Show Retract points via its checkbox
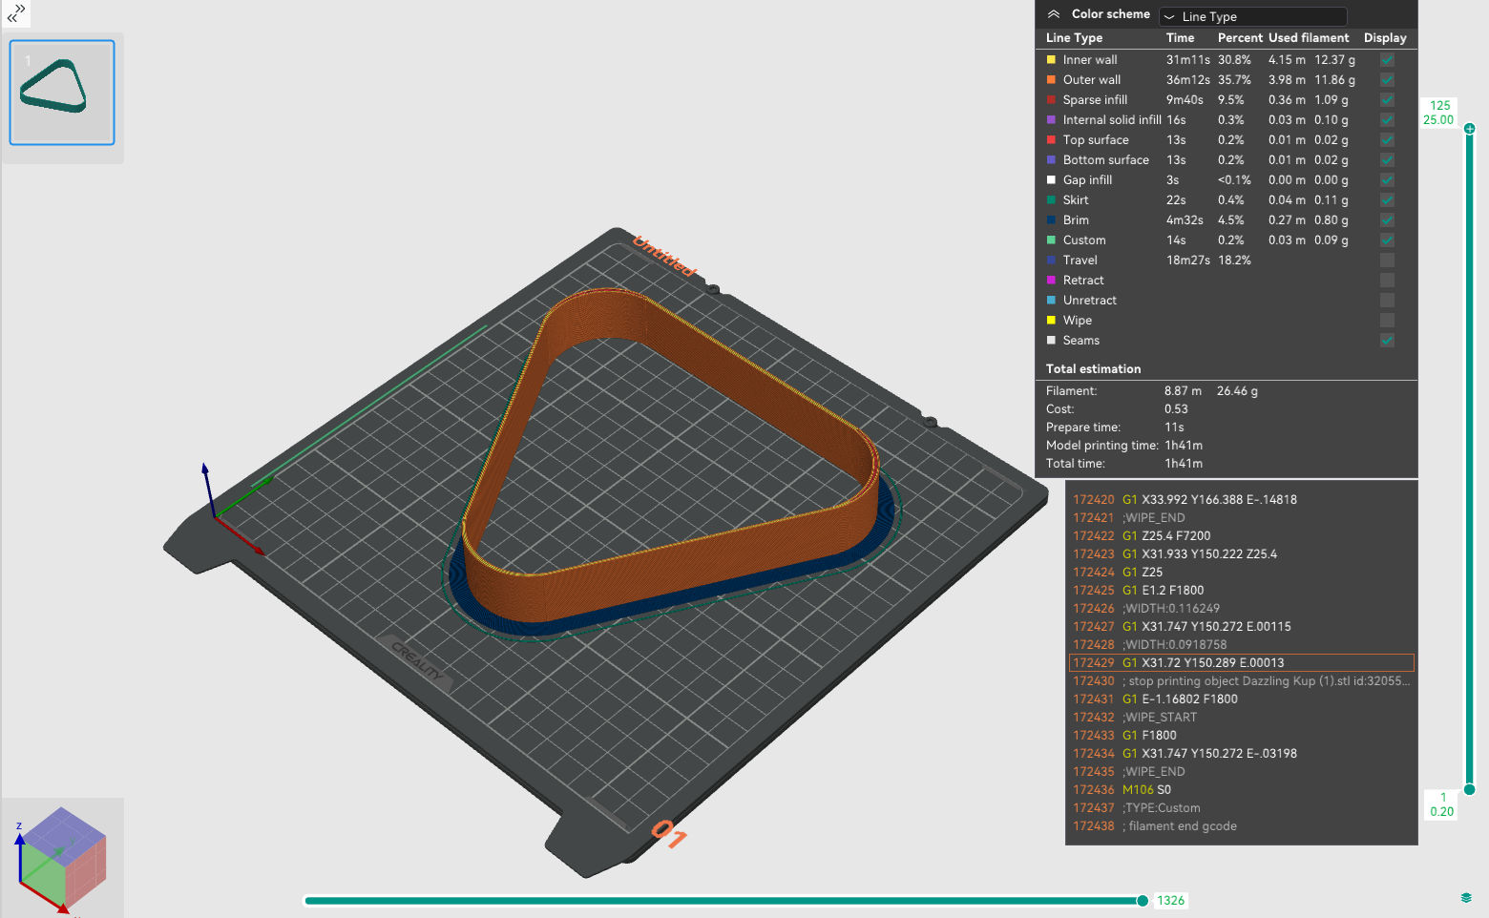The width and height of the screenshot is (1489, 918). pos(1387,281)
